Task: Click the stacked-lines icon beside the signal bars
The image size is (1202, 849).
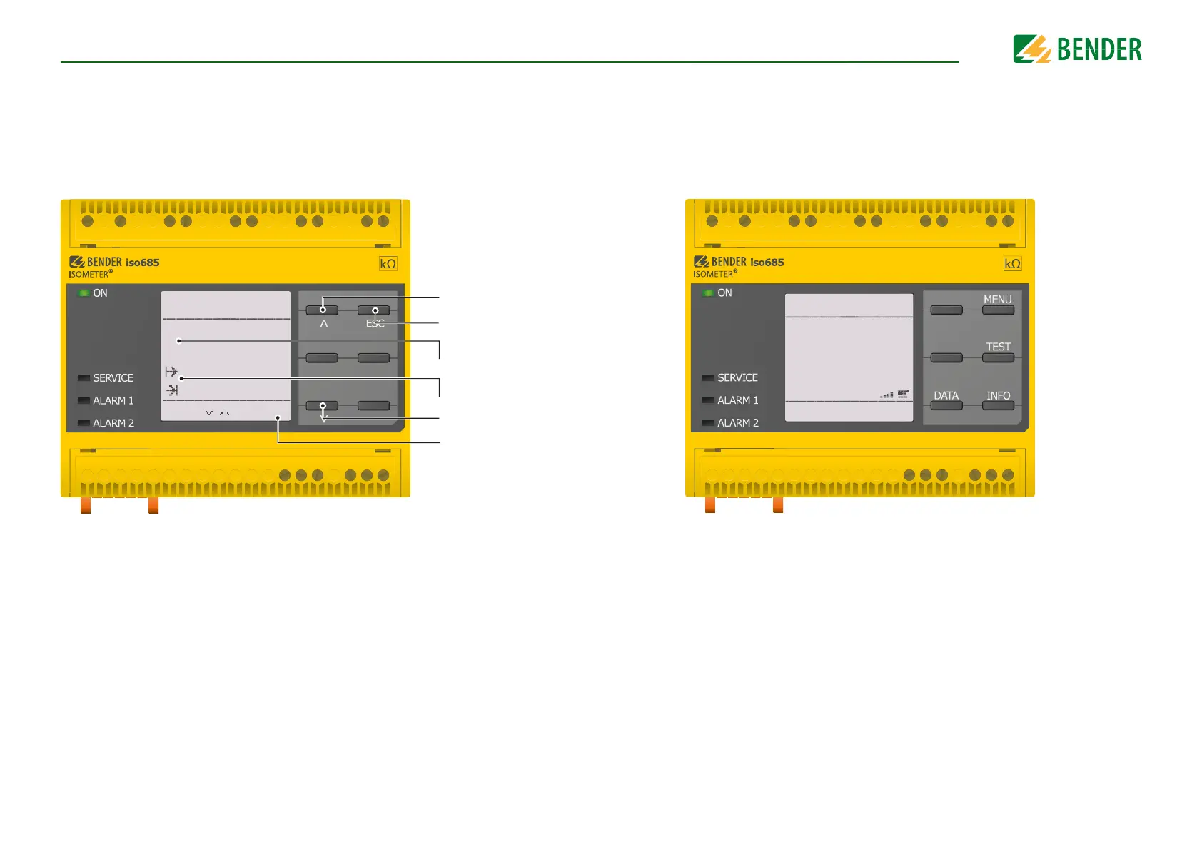Action: 904,394
